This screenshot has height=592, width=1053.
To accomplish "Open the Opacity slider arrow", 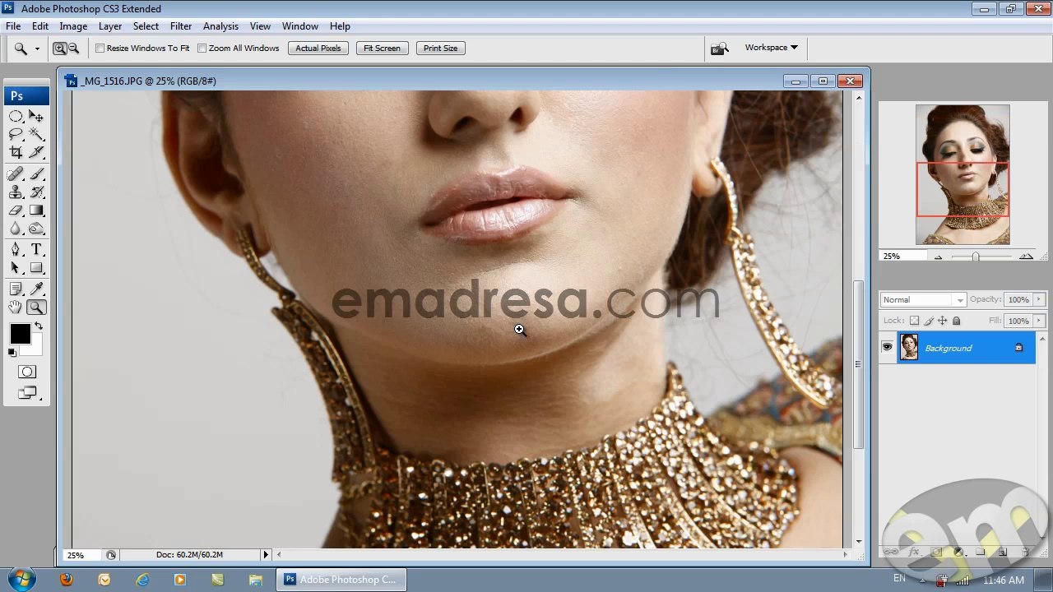I will tap(1039, 300).
